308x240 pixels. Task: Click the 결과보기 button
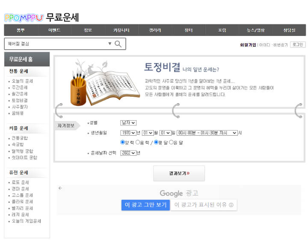coord(179,173)
